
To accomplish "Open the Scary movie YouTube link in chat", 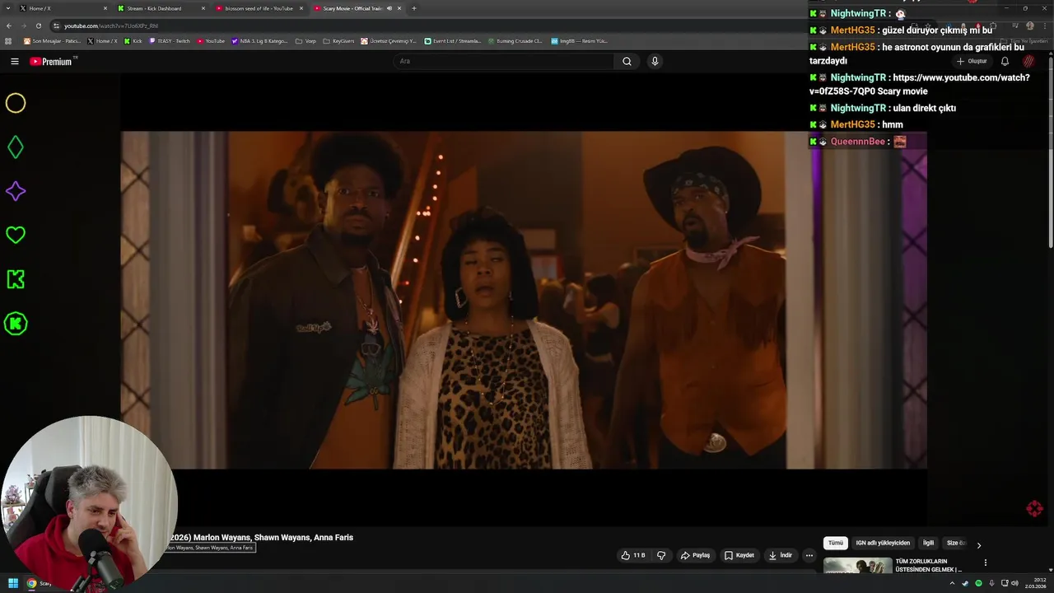I will [919, 84].
